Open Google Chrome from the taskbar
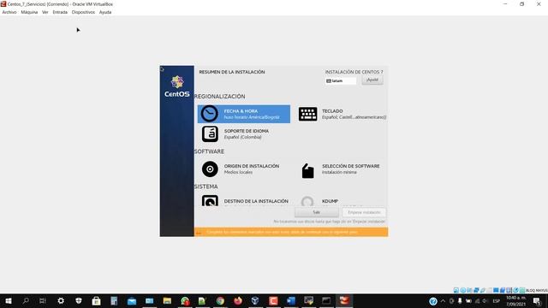 220,300
